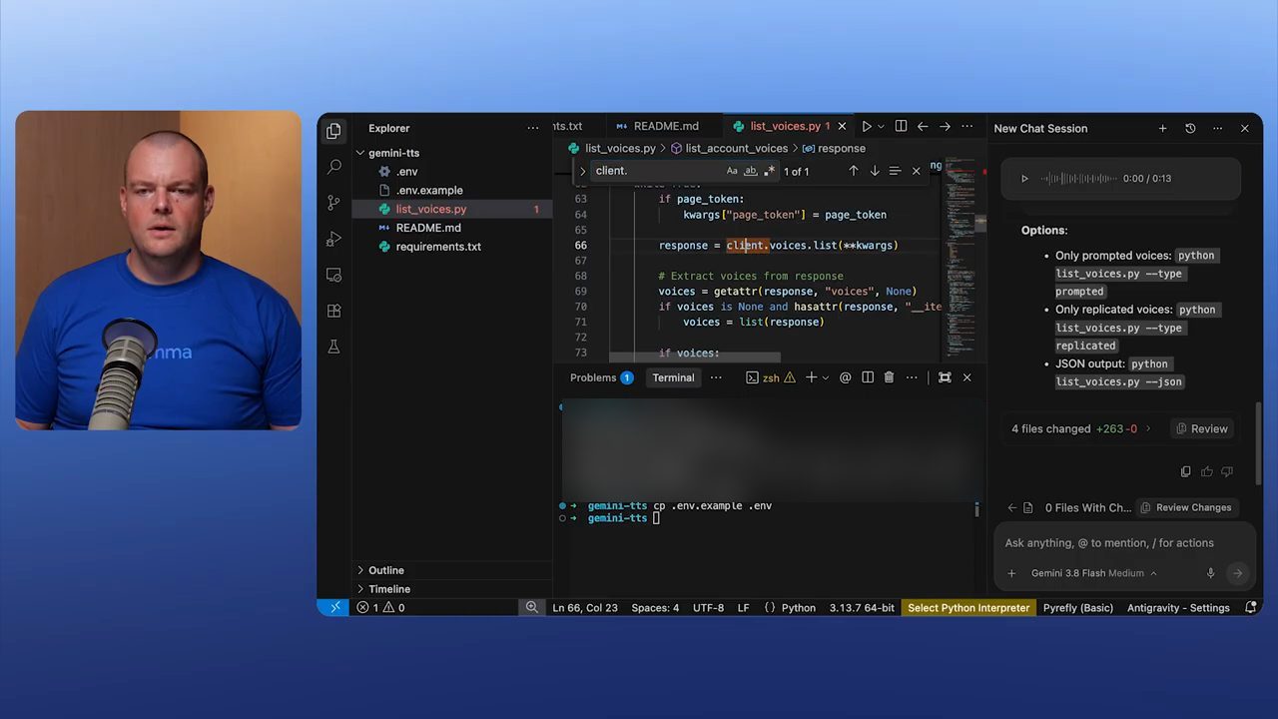Image resolution: width=1278 pixels, height=719 pixels.
Task: Open the Explorer view in activity bar
Action: pyautogui.click(x=333, y=131)
